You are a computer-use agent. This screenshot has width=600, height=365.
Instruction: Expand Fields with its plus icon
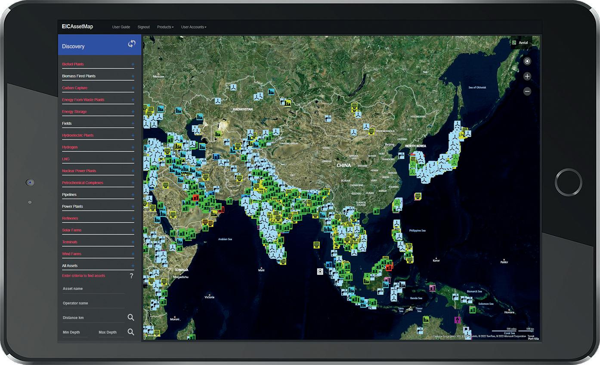[133, 124]
